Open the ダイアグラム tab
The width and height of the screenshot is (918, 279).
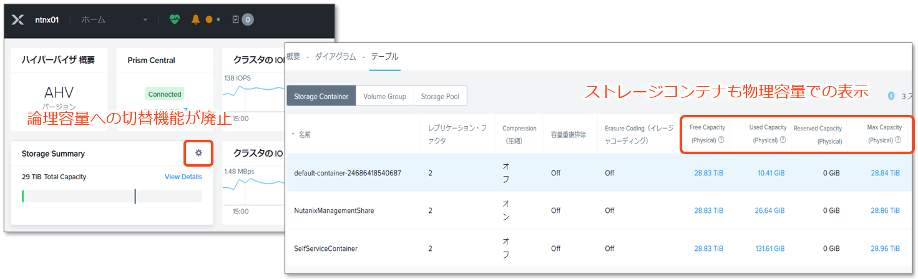pyautogui.click(x=335, y=57)
